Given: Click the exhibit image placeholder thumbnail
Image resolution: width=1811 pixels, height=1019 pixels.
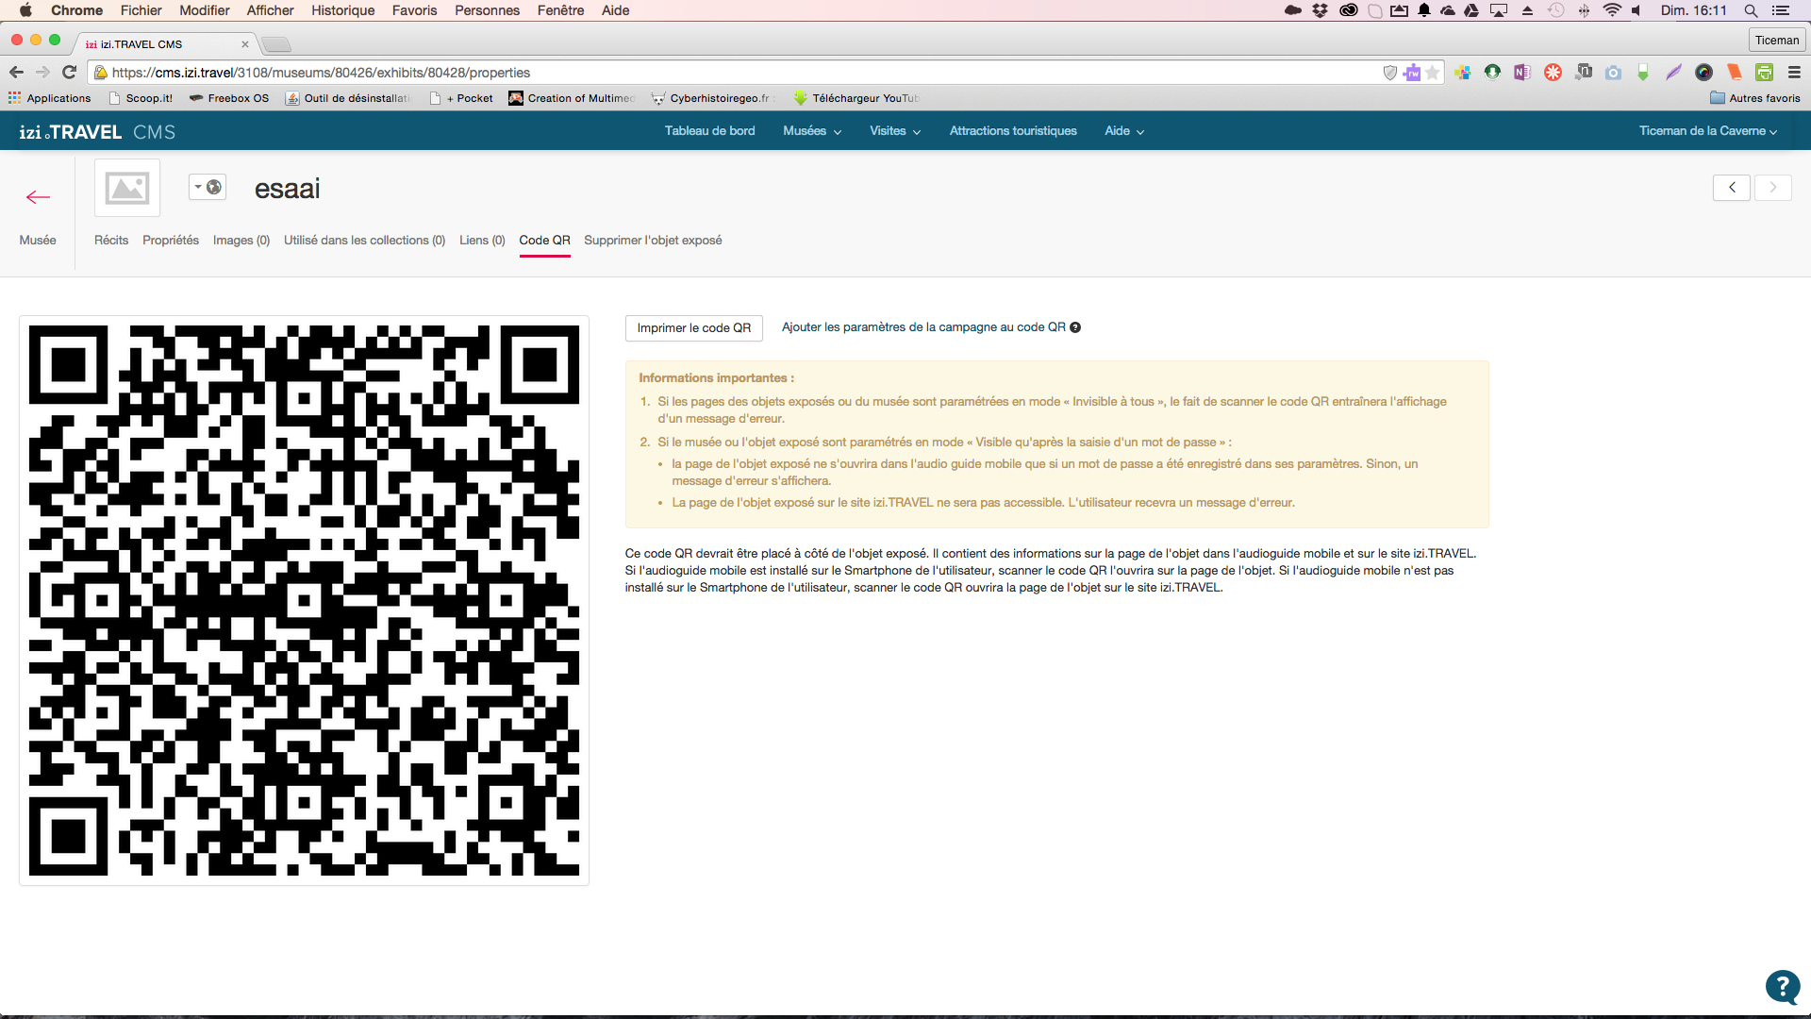Looking at the screenshot, I should point(127,188).
